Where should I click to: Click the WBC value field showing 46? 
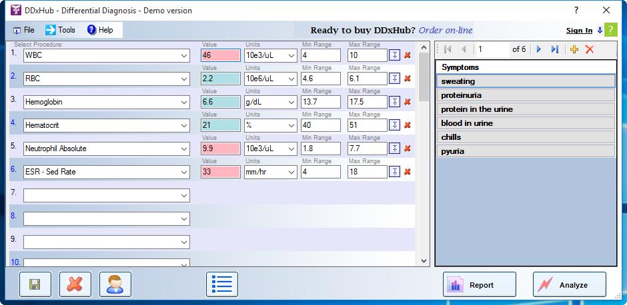[x=221, y=55]
